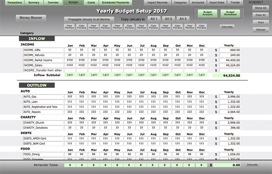Click the Clear All button
The width and height of the screenshot is (272, 174).
click(261, 15)
